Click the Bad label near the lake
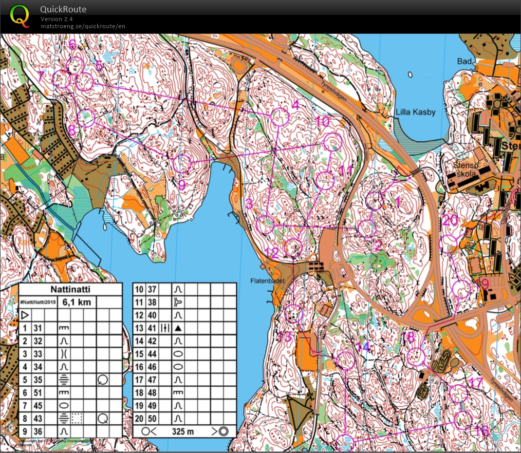The height and width of the screenshot is (453, 521). click(464, 61)
